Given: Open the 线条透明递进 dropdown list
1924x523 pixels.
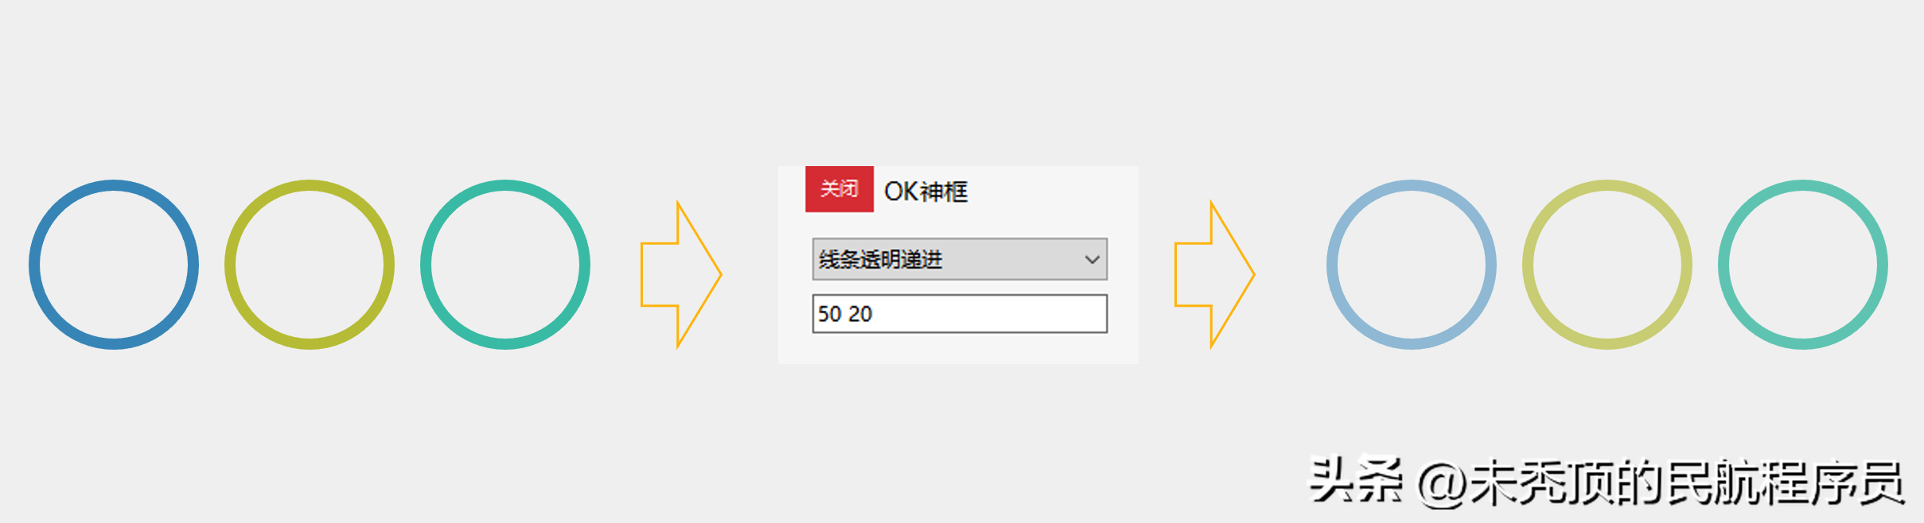Looking at the screenshot, I should click(x=947, y=259).
